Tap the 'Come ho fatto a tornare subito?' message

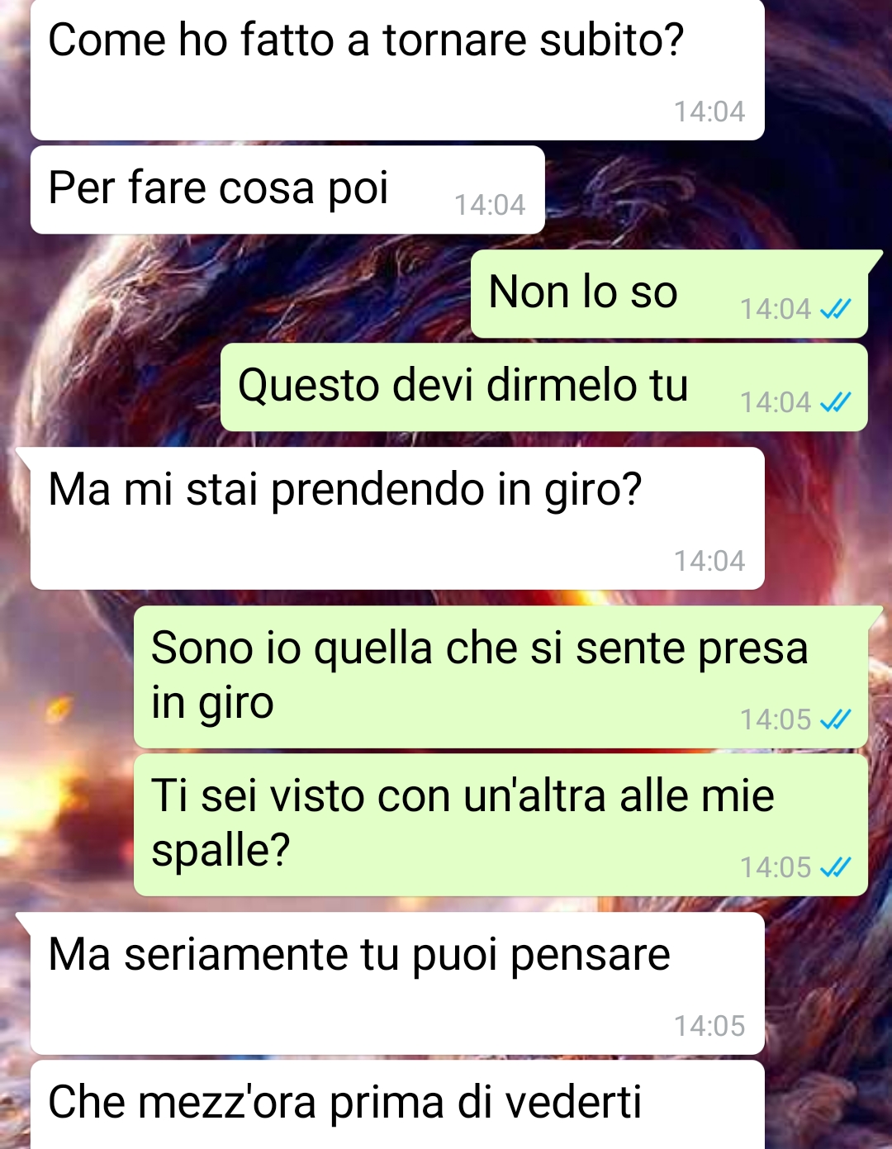(397, 69)
